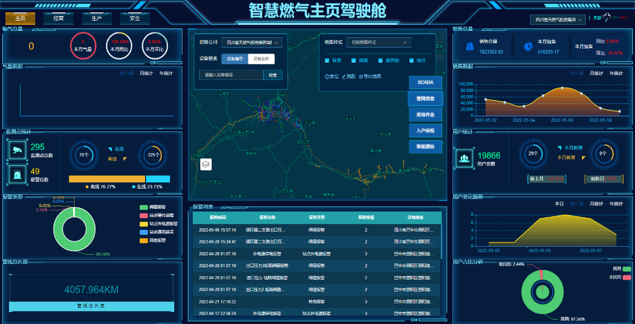This screenshot has width=635, height=324.
Task: Toggle the 建筑物 checkbox off
Action: [x=380, y=61]
